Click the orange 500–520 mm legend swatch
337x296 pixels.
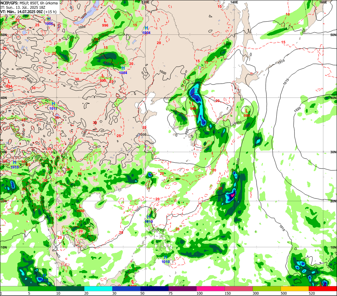295,289
